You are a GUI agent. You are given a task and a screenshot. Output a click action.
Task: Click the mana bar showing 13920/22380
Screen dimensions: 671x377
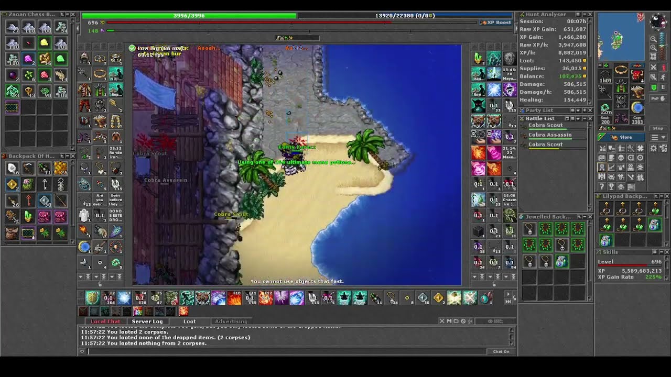[x=405, y=16]
